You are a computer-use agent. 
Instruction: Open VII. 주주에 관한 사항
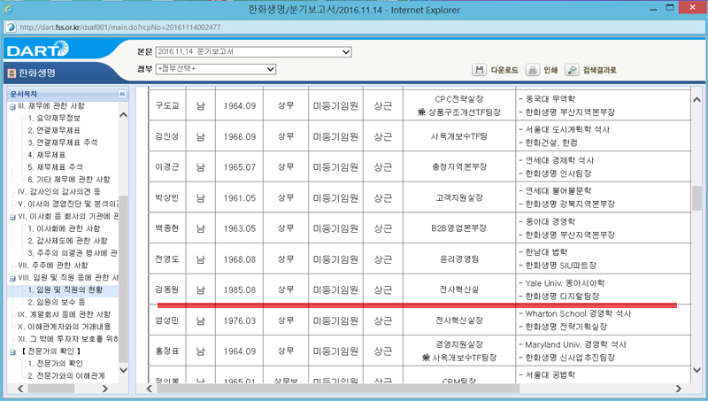tap(53, 265)
